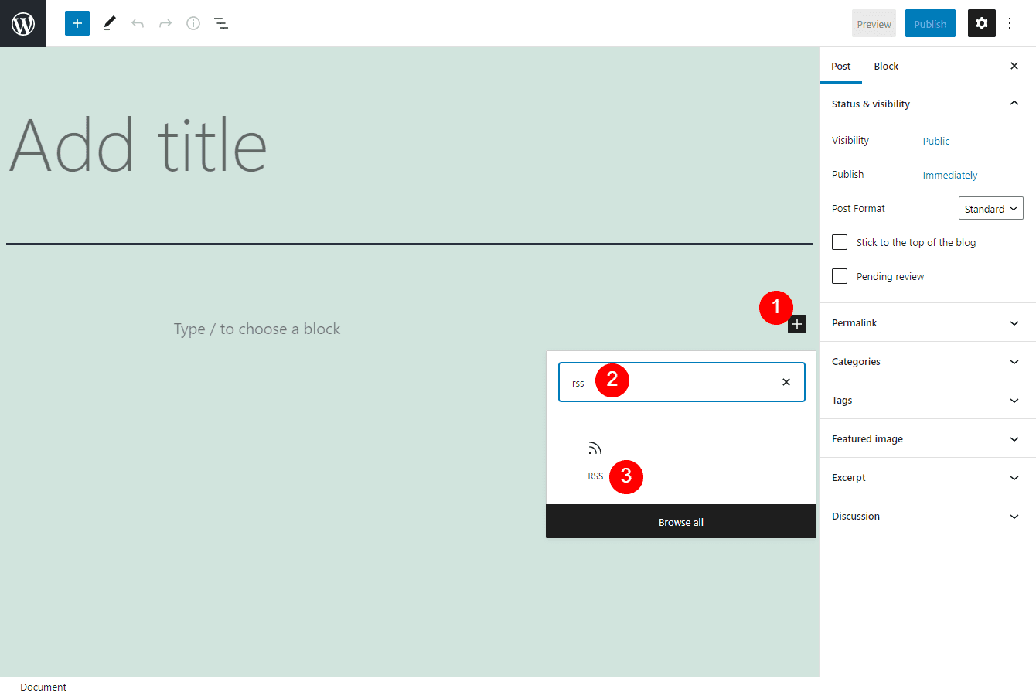Select the Post tab in the sidebar

(840, 66)
